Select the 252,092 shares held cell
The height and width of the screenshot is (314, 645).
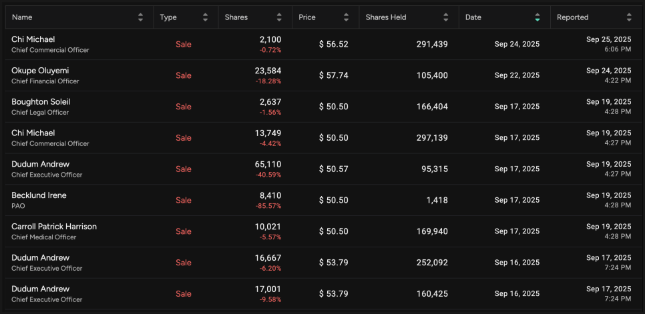click(432, 263)
